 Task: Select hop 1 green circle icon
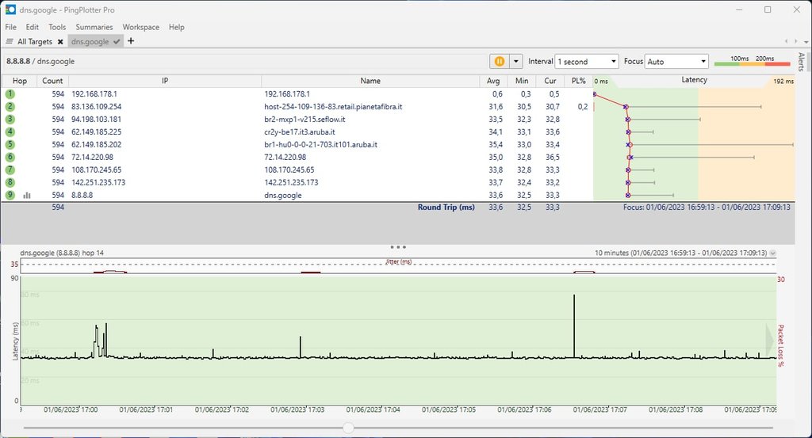point(10,93)
